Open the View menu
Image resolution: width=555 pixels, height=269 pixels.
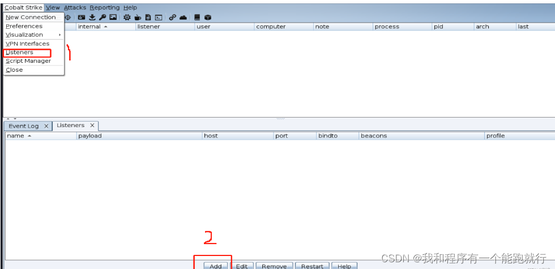coord(53,7)
